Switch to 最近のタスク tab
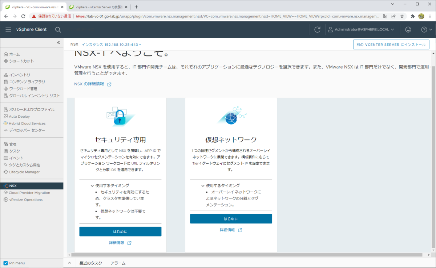 [91, 263]
